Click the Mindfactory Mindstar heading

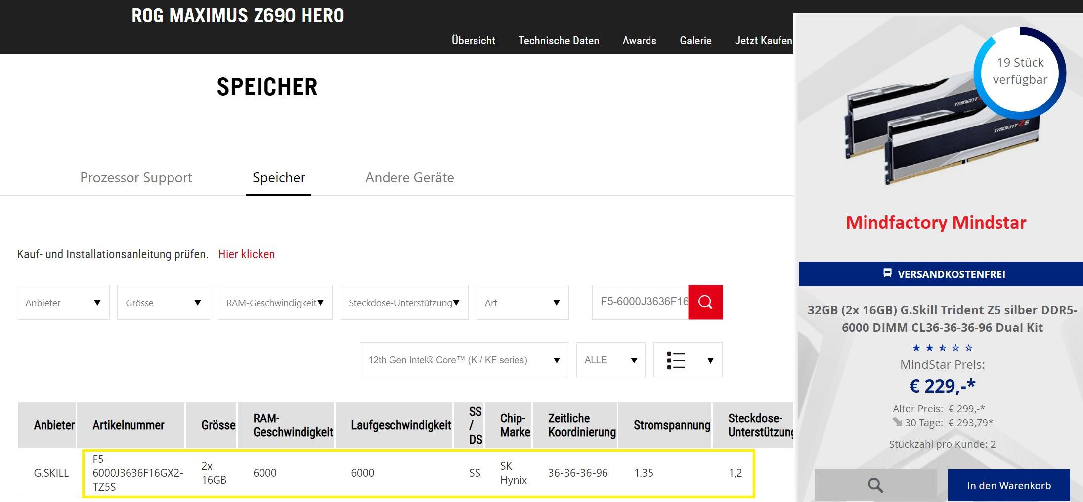(x=936, y=222)
